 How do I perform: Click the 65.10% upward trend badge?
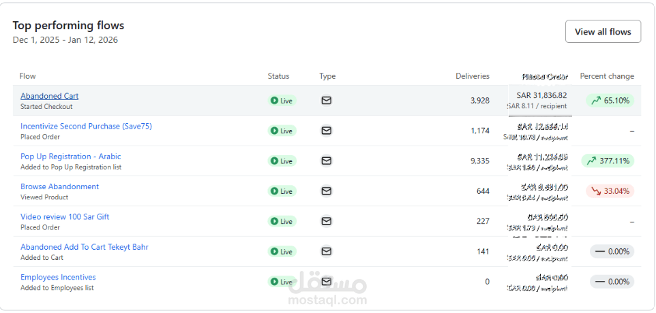coord(610,101)
